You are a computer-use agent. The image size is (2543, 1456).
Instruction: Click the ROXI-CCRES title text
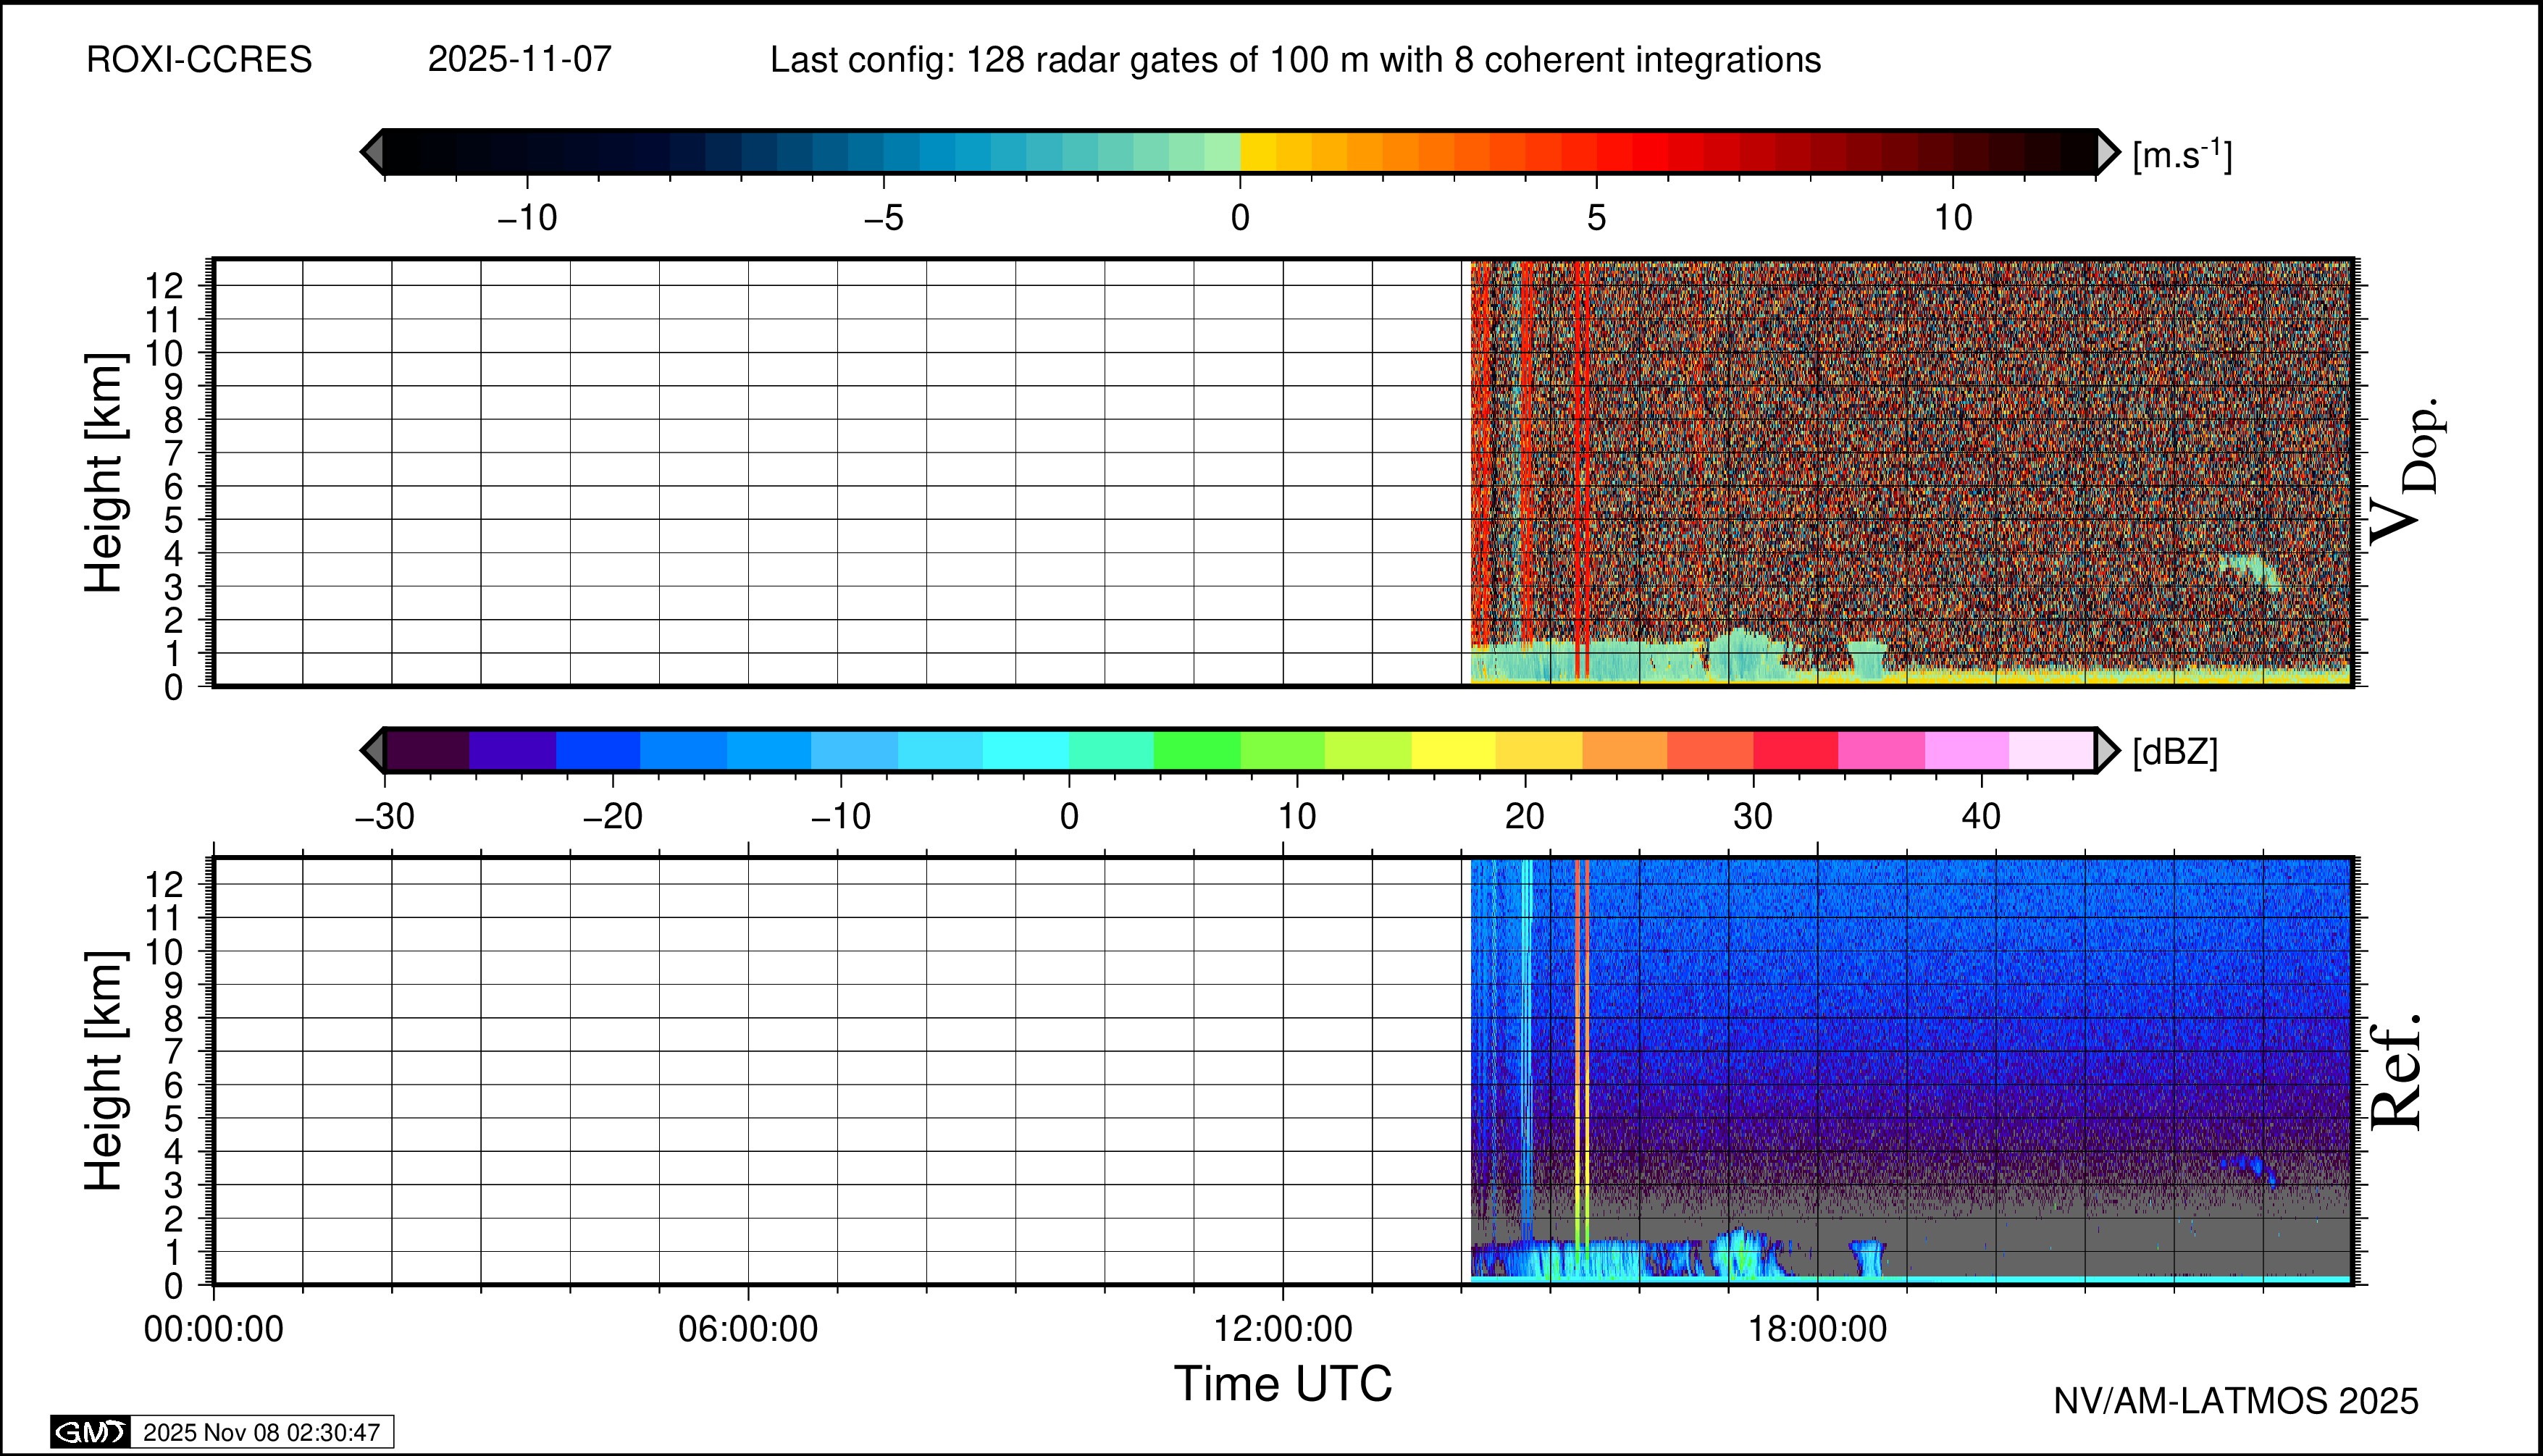[199, 60]
